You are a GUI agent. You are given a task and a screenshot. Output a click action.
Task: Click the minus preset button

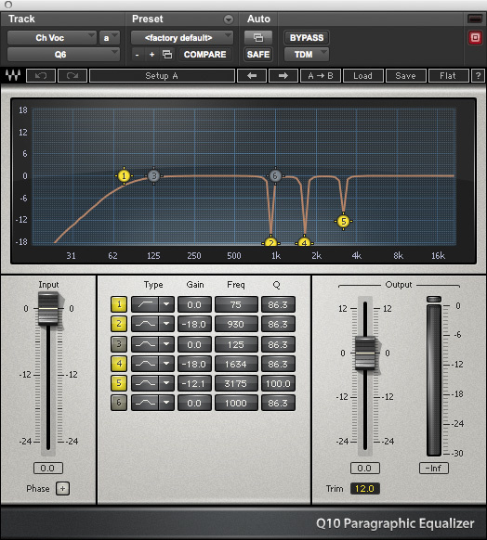(138, 55)
